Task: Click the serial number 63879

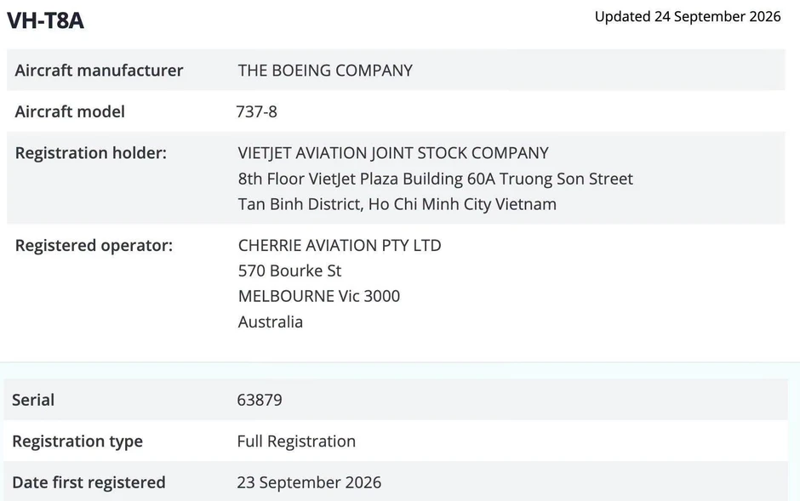Action: pyautogui.click(x=260, y=400)
